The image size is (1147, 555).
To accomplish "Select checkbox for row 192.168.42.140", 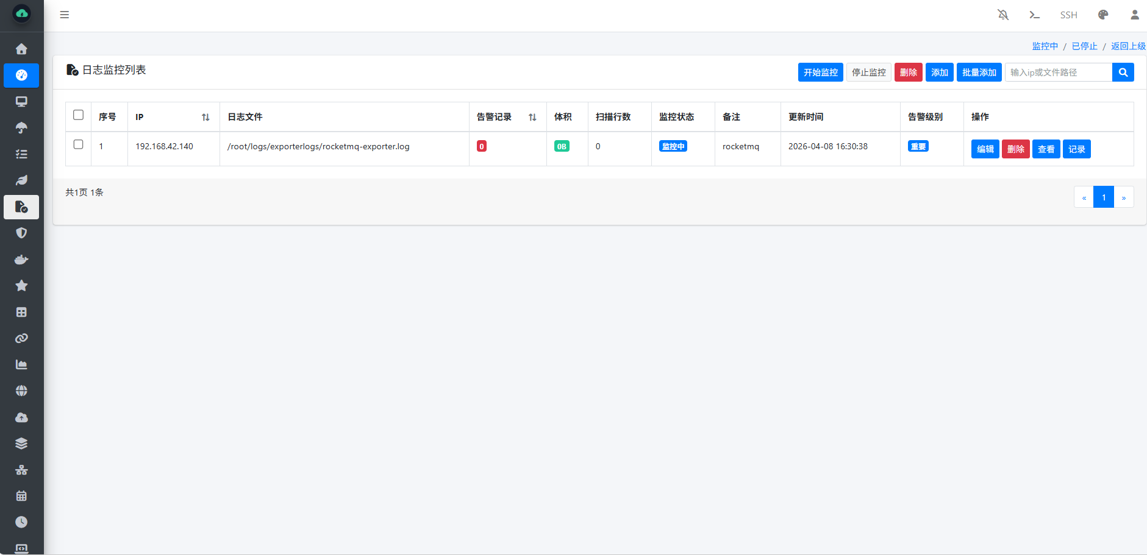I will pyautogui.click(x=78, y=144).
